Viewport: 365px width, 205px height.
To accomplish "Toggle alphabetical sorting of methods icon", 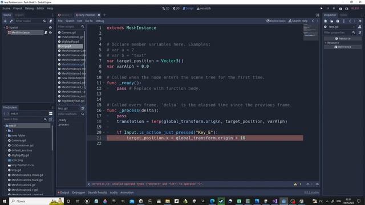I will tap(83, 108).
